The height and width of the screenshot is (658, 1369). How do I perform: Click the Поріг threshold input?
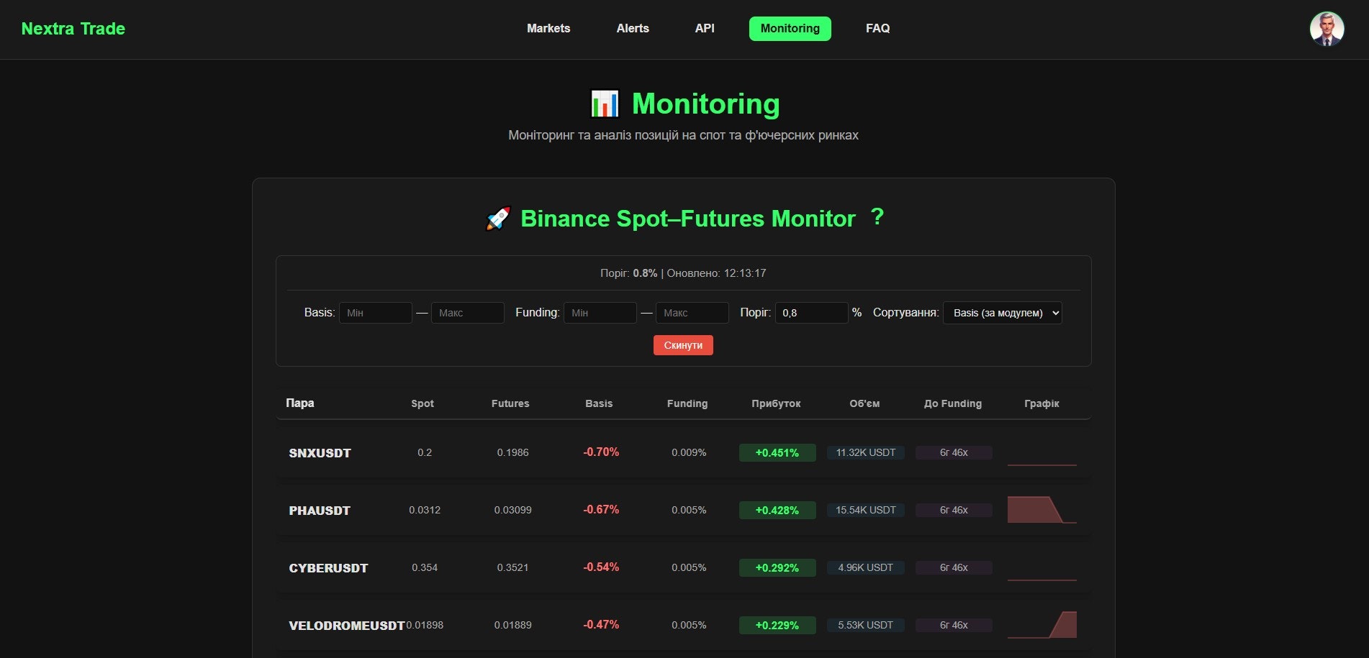811,313
